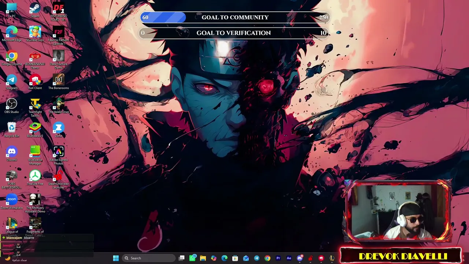This screenshot has height=264, width=469.
Task: Launch After Effects from taskbar
Action: point(289,258)
